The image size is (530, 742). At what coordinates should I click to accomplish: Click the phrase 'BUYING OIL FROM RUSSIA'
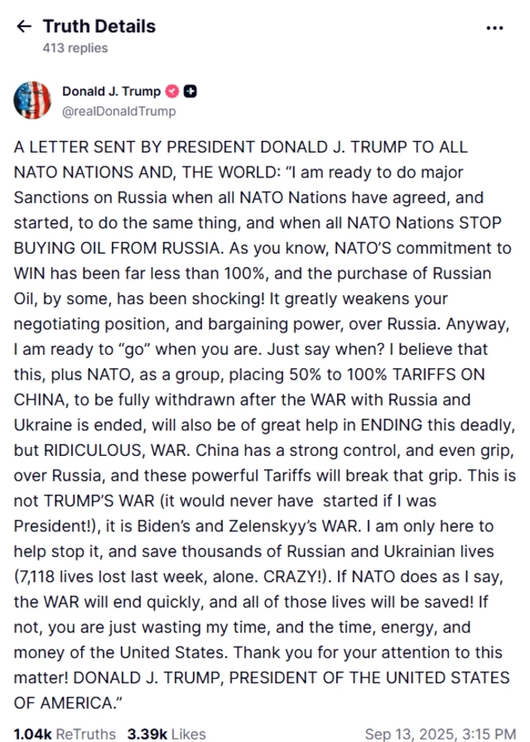117,249
